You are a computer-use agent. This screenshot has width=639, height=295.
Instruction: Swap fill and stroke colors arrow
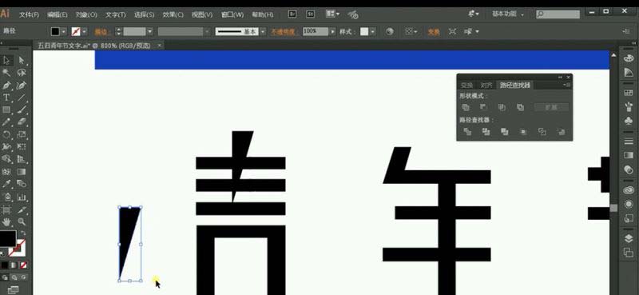click(23, 233)
